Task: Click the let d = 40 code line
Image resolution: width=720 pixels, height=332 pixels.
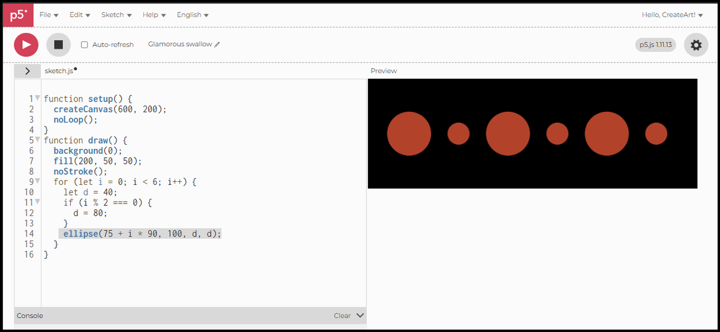Action: (91, 192)
